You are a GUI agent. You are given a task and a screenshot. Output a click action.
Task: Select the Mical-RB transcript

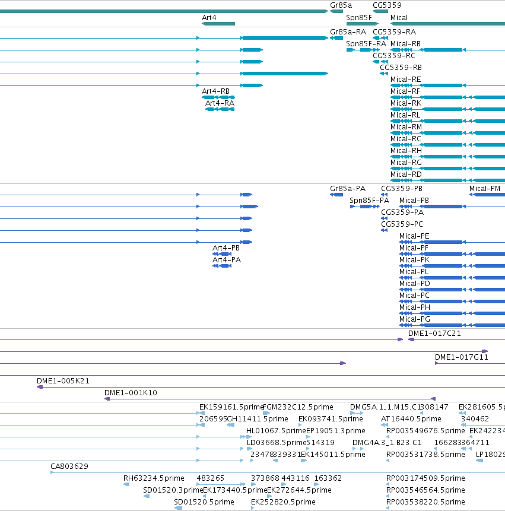(447, 50)
